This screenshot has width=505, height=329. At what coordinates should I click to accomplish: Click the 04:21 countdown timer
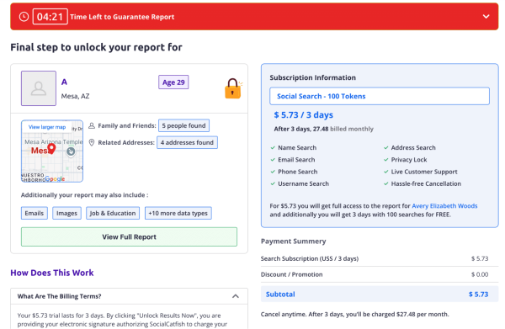[50, 17]
